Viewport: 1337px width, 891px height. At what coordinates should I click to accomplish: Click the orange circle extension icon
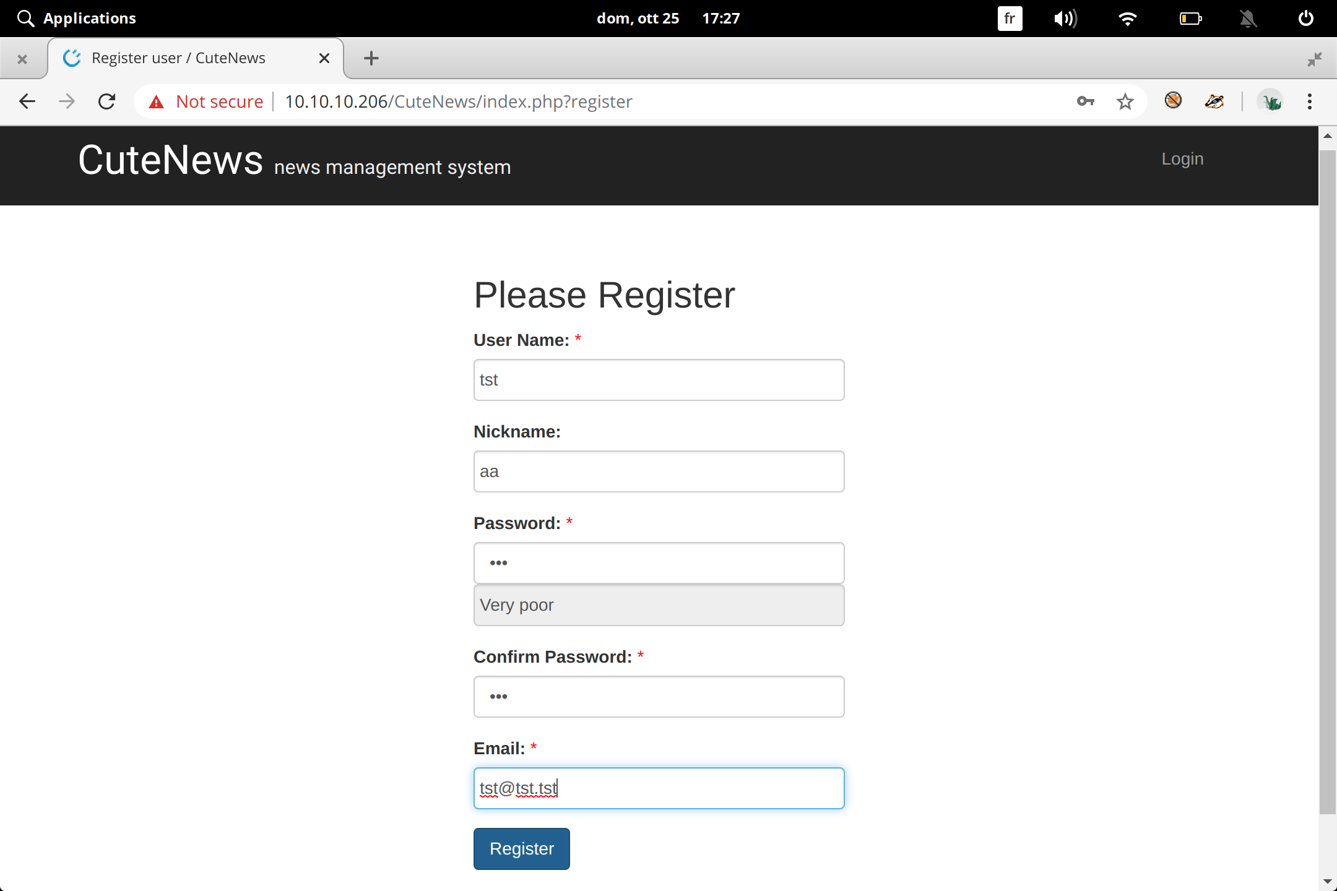tap(1172, 100)
